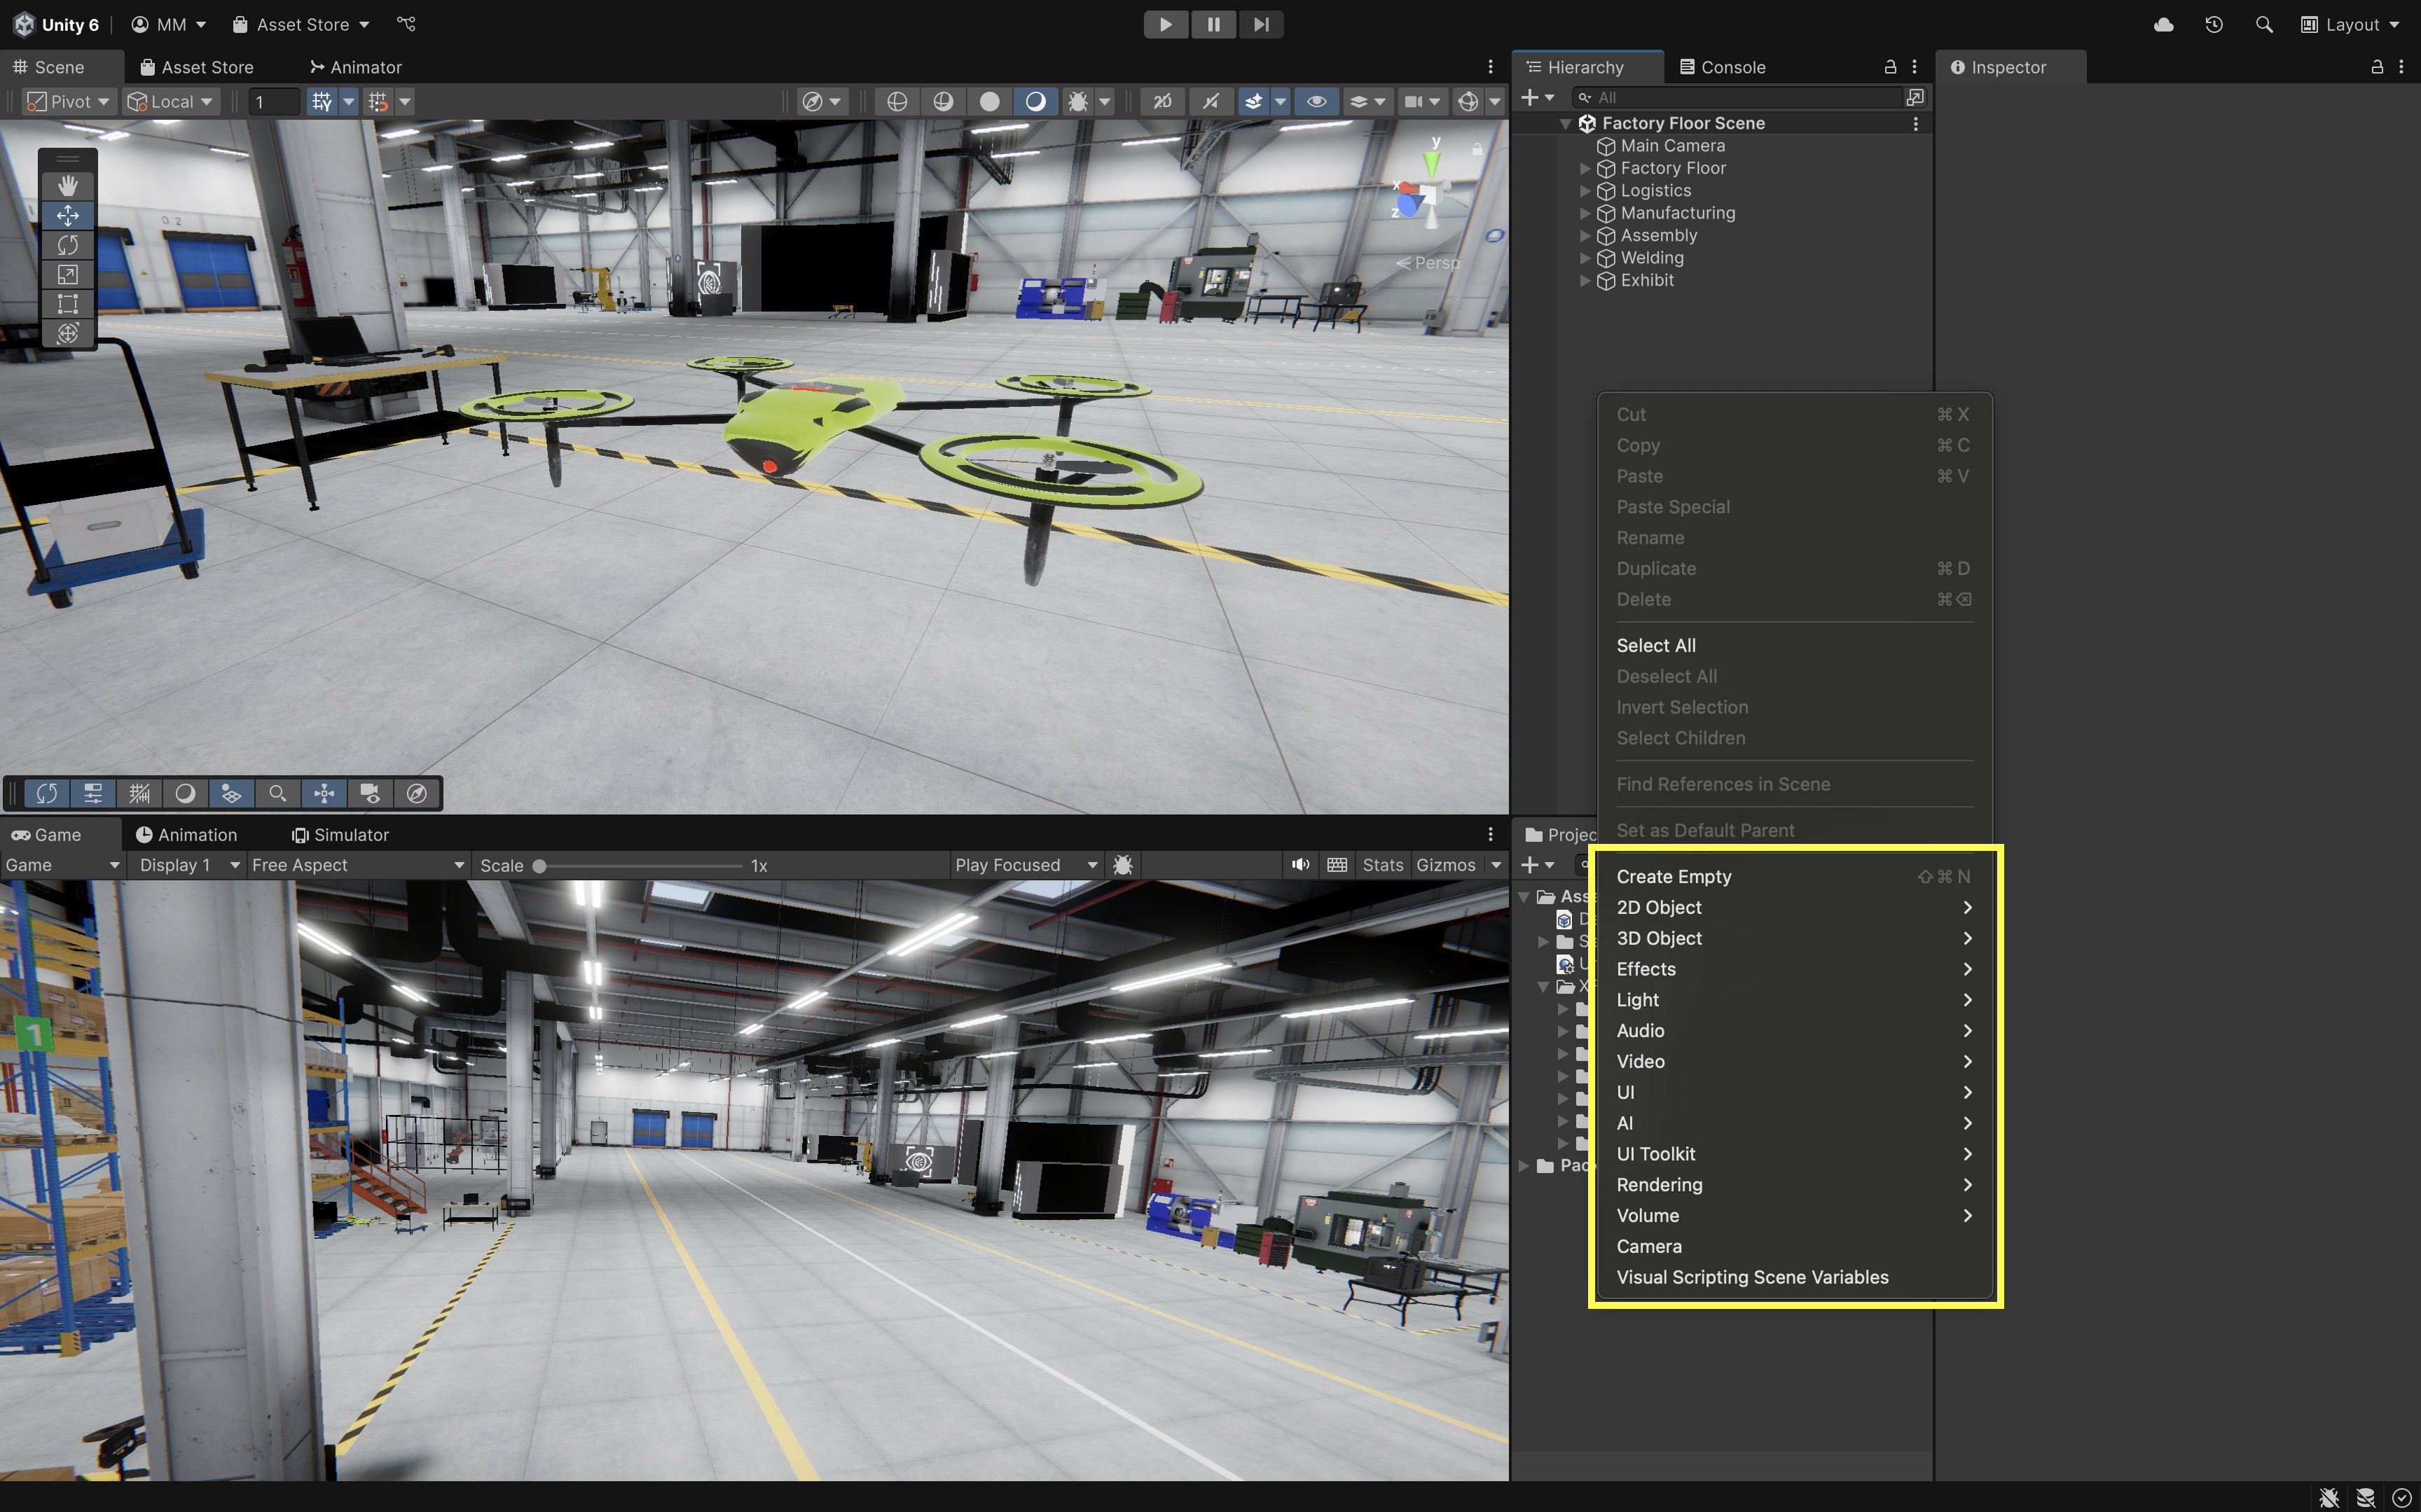Image resolution: width=2421 pixels, height=1512 pixels.
Task: Select the Rect transform tool
Action: point(67,304)
